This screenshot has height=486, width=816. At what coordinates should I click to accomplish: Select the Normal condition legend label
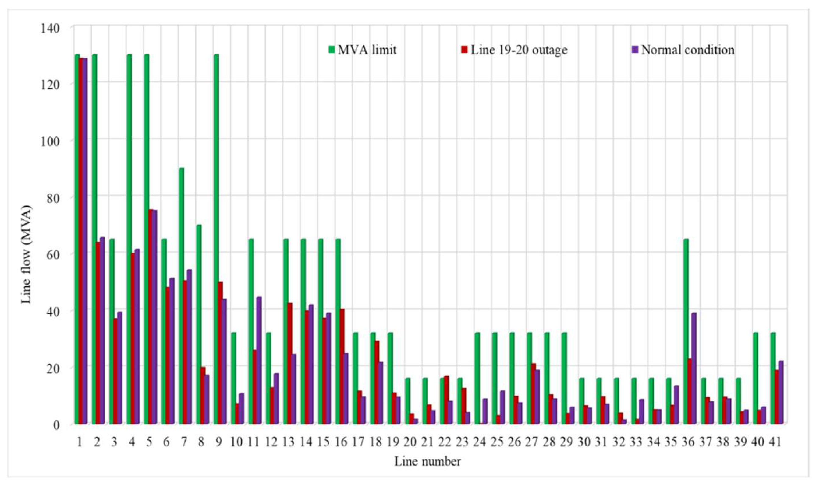pyautogui.click(x=687, y=50)
